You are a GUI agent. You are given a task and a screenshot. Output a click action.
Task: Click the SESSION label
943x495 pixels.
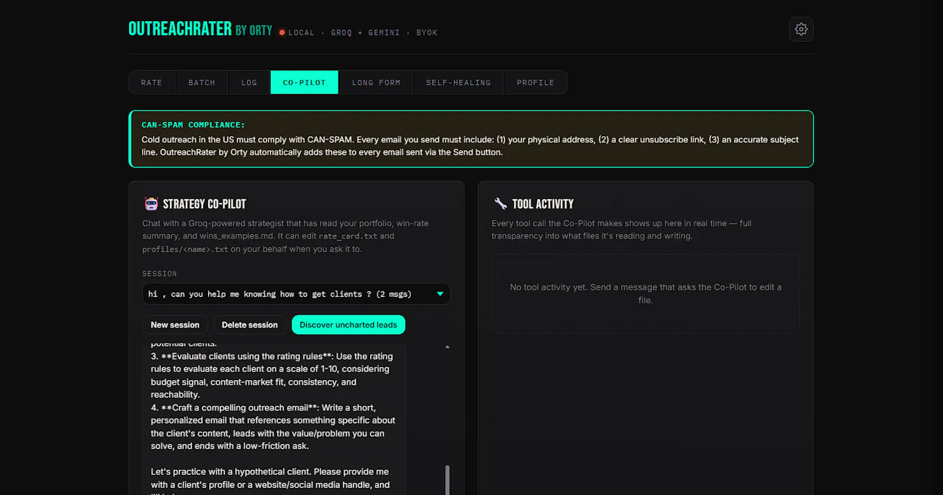point(159,273)
